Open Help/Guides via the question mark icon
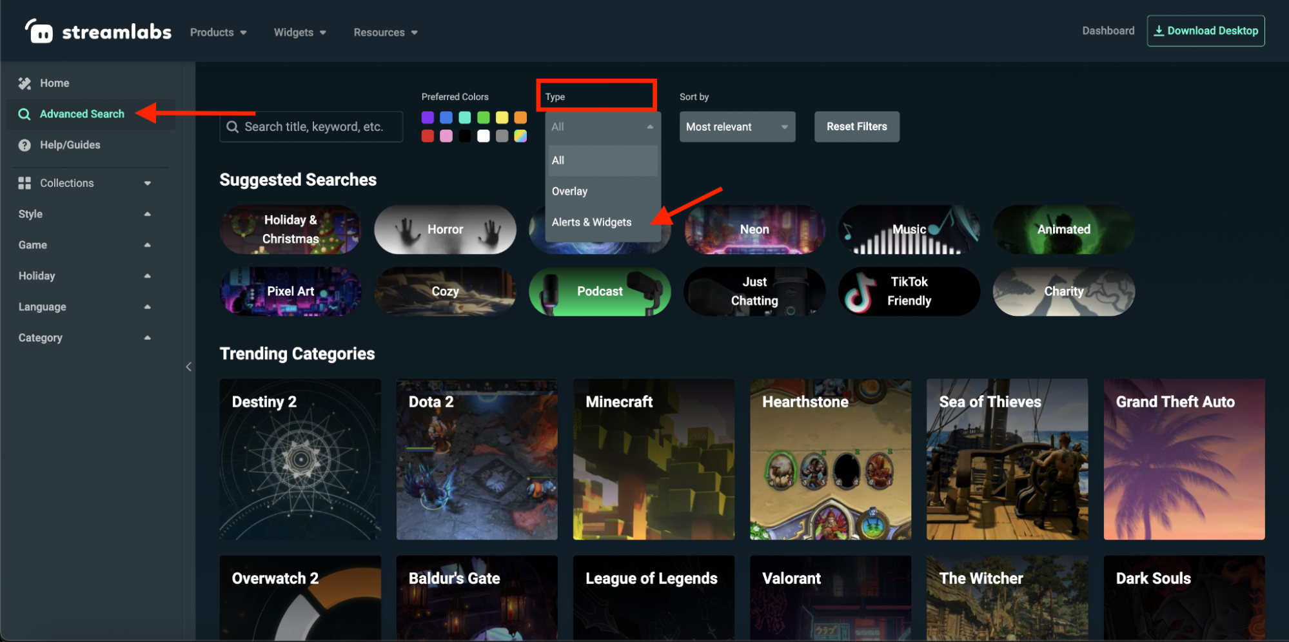This screenshot has height=642, width=1289. [24, 145]
